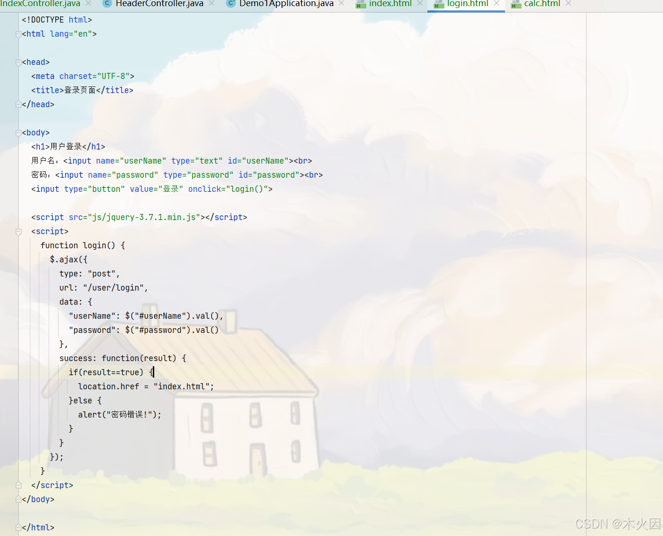Collapse fold marker at closing </head> tag
The image size is (663, 536).
tap(18, 104)
